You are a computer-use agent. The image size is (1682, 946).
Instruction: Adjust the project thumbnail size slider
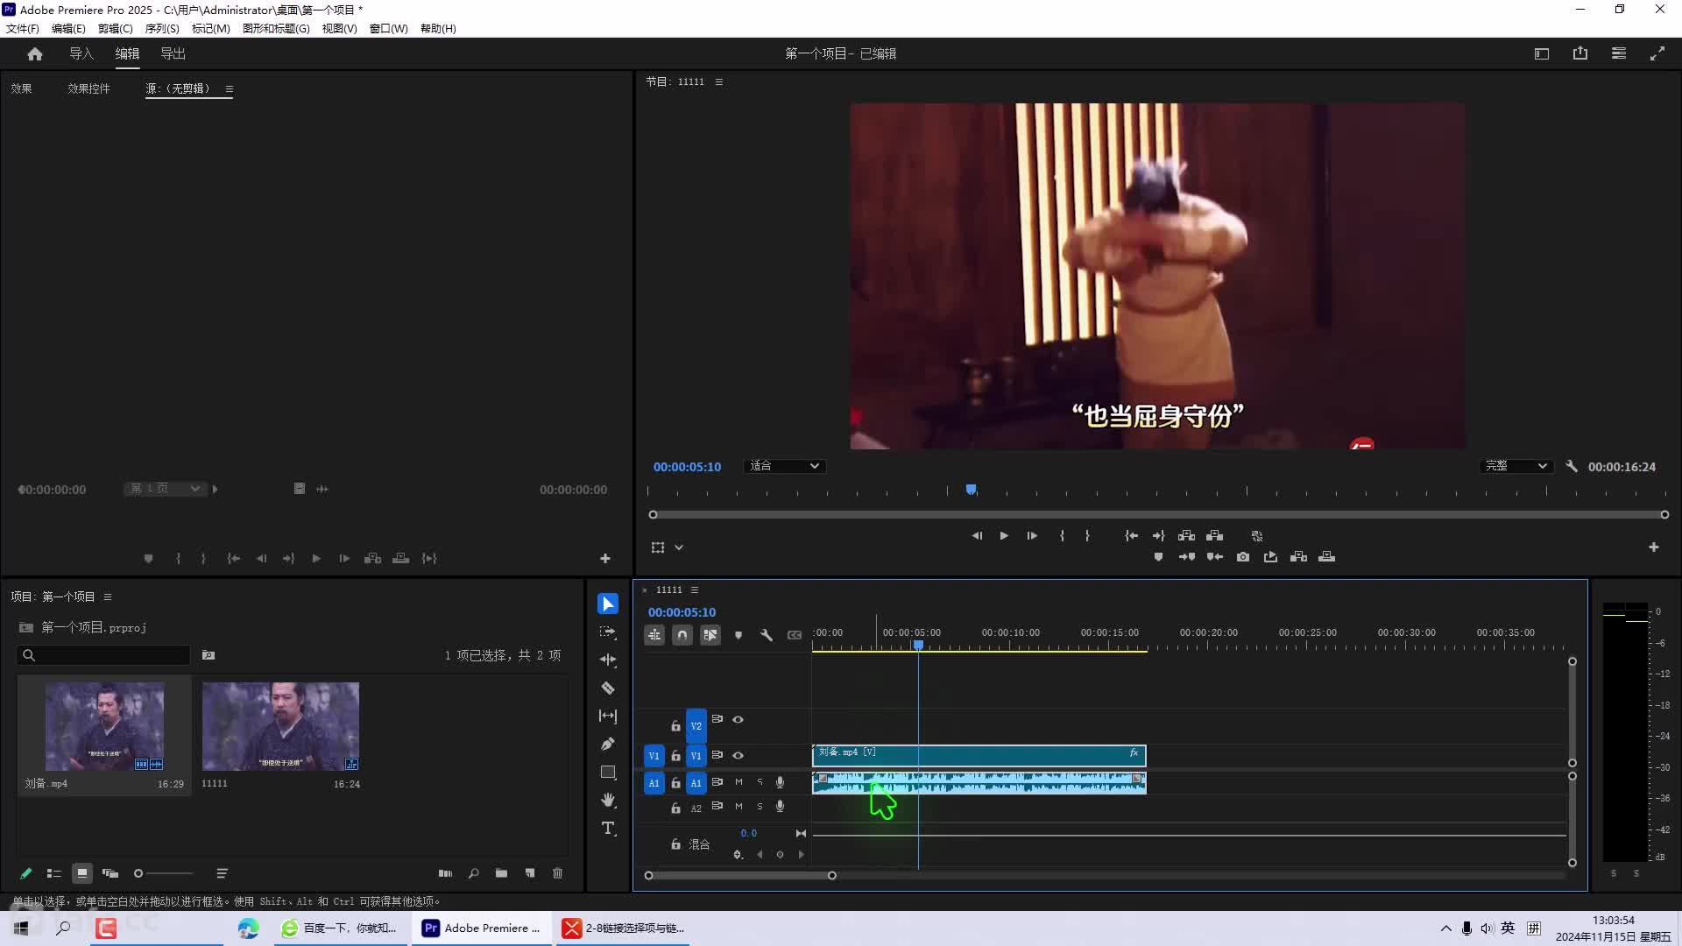(x=163, y=873)
